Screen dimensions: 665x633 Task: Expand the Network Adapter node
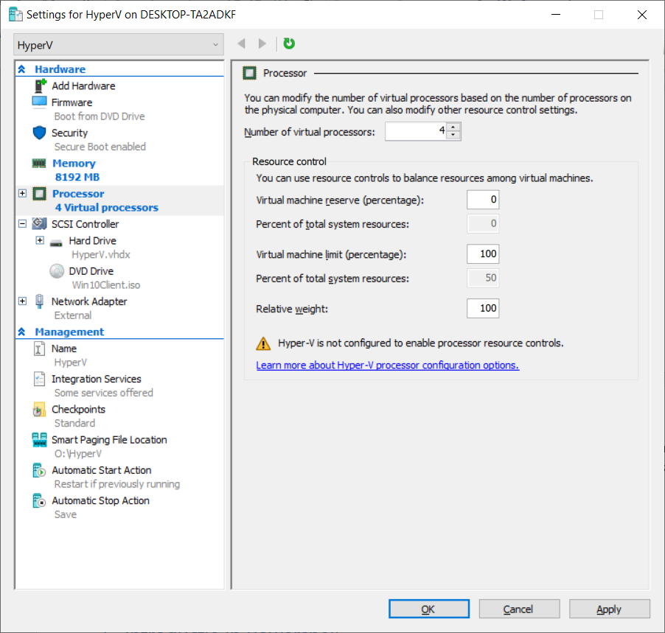click(x=22, y=301)
